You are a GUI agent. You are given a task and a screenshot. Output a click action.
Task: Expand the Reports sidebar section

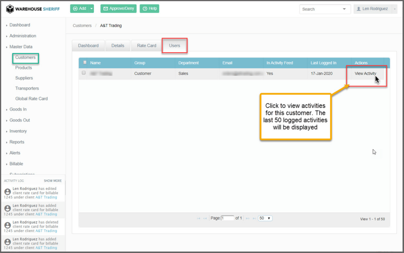pyautogui.click(x=17, y=142)
